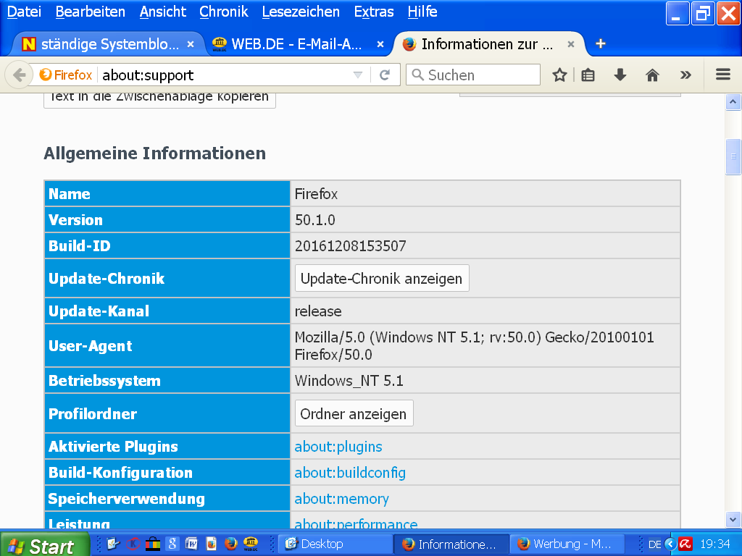Show more toolbar tools chevron
Image resolution: width=742 pixels, height=556 pixels.
click(685, 75)
